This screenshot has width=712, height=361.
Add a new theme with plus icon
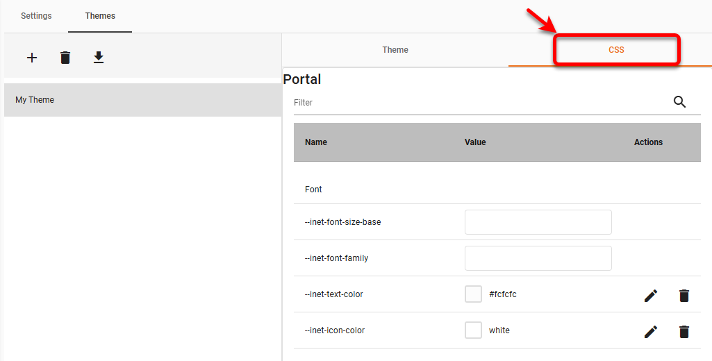point(32,58)
